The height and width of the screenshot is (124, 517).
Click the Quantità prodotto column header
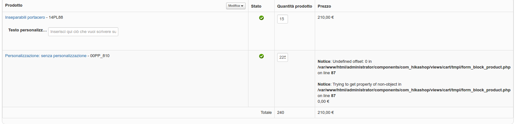(295, 6)
